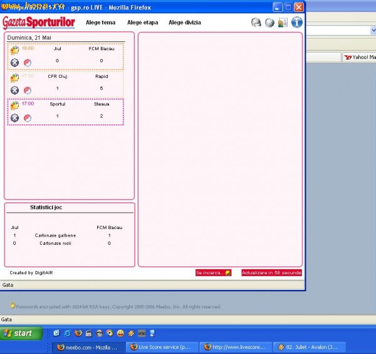The width and height of the screenshot is (376, 354).
Task: Select the Jiul team name
Action: [x=57, y=49]
